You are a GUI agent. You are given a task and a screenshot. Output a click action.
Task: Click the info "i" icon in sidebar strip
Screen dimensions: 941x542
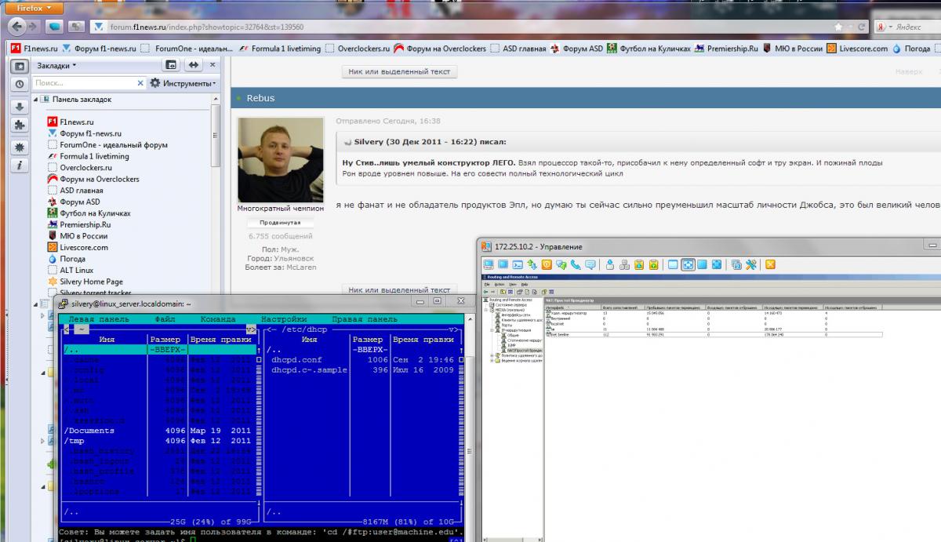pyautogui.click(x=20, y=166)
